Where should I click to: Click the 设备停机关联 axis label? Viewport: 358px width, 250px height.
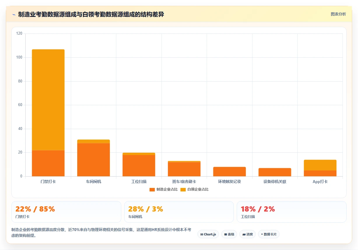pos(275,182)
